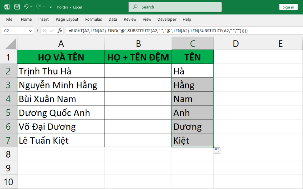This screenshot has height=189, width=303.
Task: Select cell containing Nguyễn Minh Hằng
Action: point(61,85)
